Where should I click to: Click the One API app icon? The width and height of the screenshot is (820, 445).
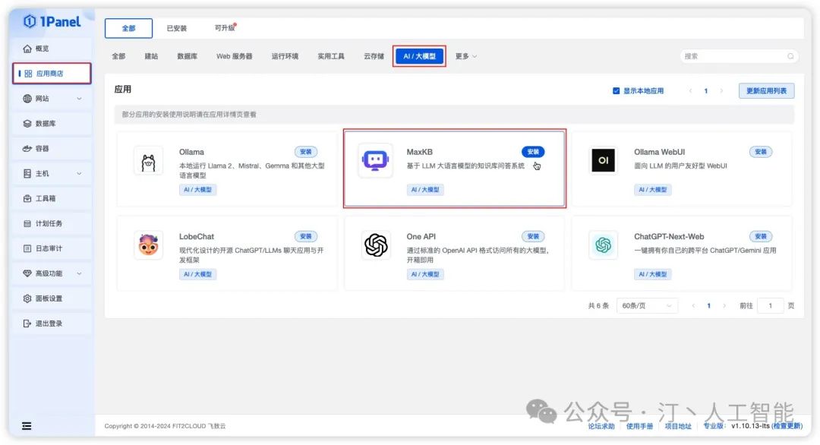(x=376, y=245)
